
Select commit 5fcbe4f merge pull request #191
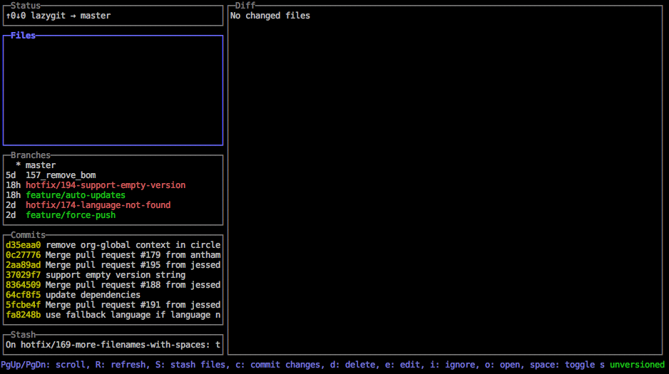point(113,305)
